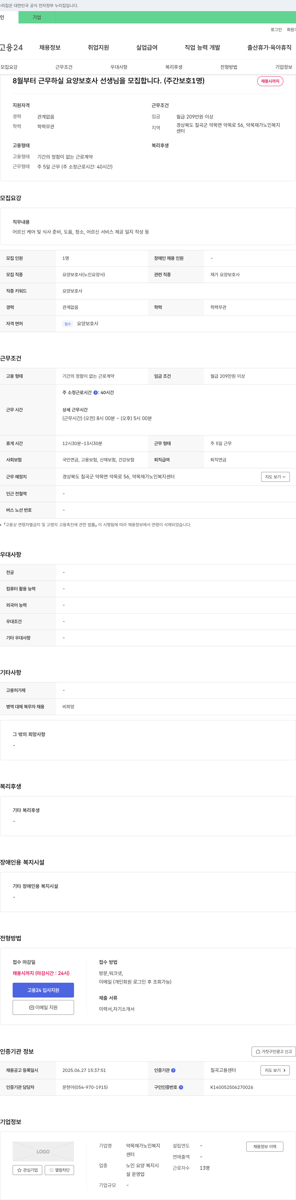Click the 이메일 지원 button
The width and height of the screenshot is (296, 1200).
(43, 1007)
